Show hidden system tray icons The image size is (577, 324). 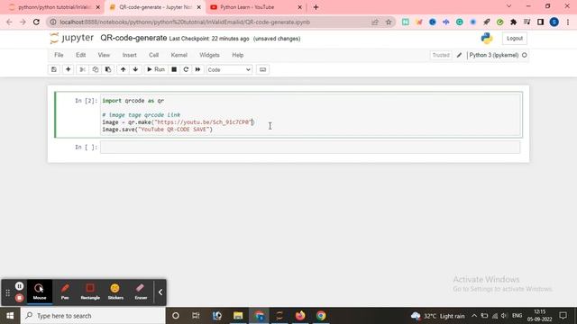click(x=474, y=316)
